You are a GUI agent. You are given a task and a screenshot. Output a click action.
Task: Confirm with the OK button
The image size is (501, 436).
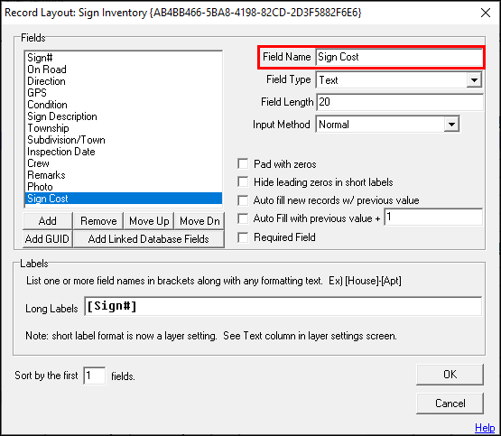pos(450,375)
